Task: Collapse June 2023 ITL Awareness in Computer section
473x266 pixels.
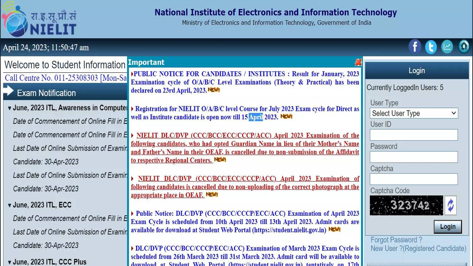Action: click(10, 108)
